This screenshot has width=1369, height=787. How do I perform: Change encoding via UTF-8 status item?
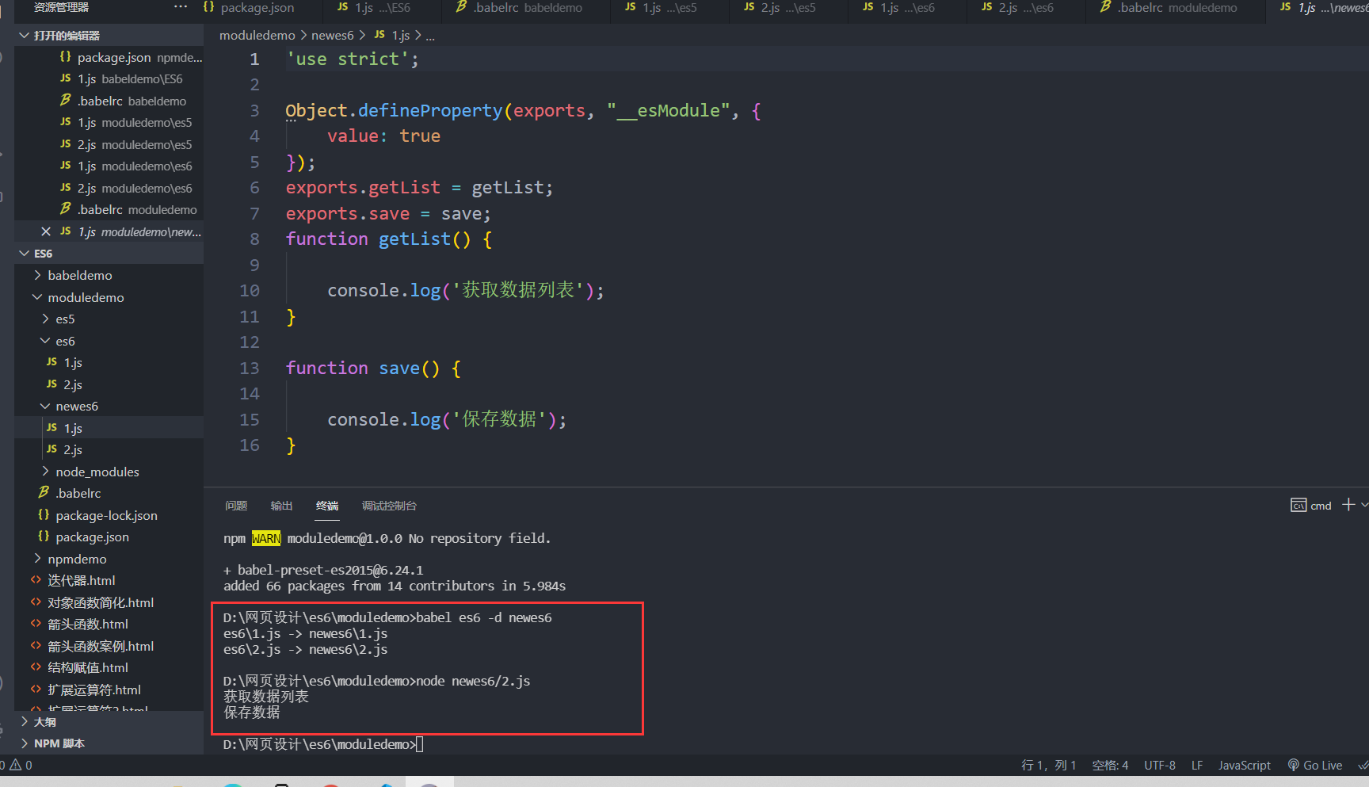tap(1160, 765)
